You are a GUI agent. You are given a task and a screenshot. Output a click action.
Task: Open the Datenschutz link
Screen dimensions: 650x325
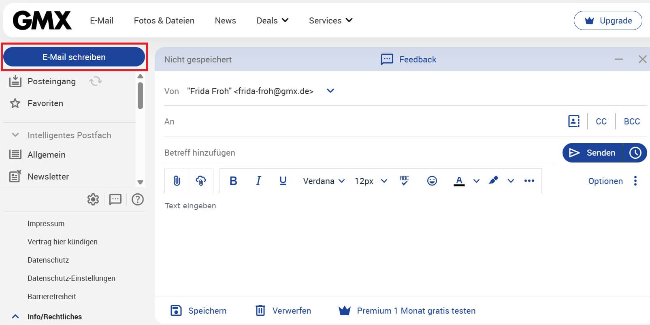pos(48,260)
